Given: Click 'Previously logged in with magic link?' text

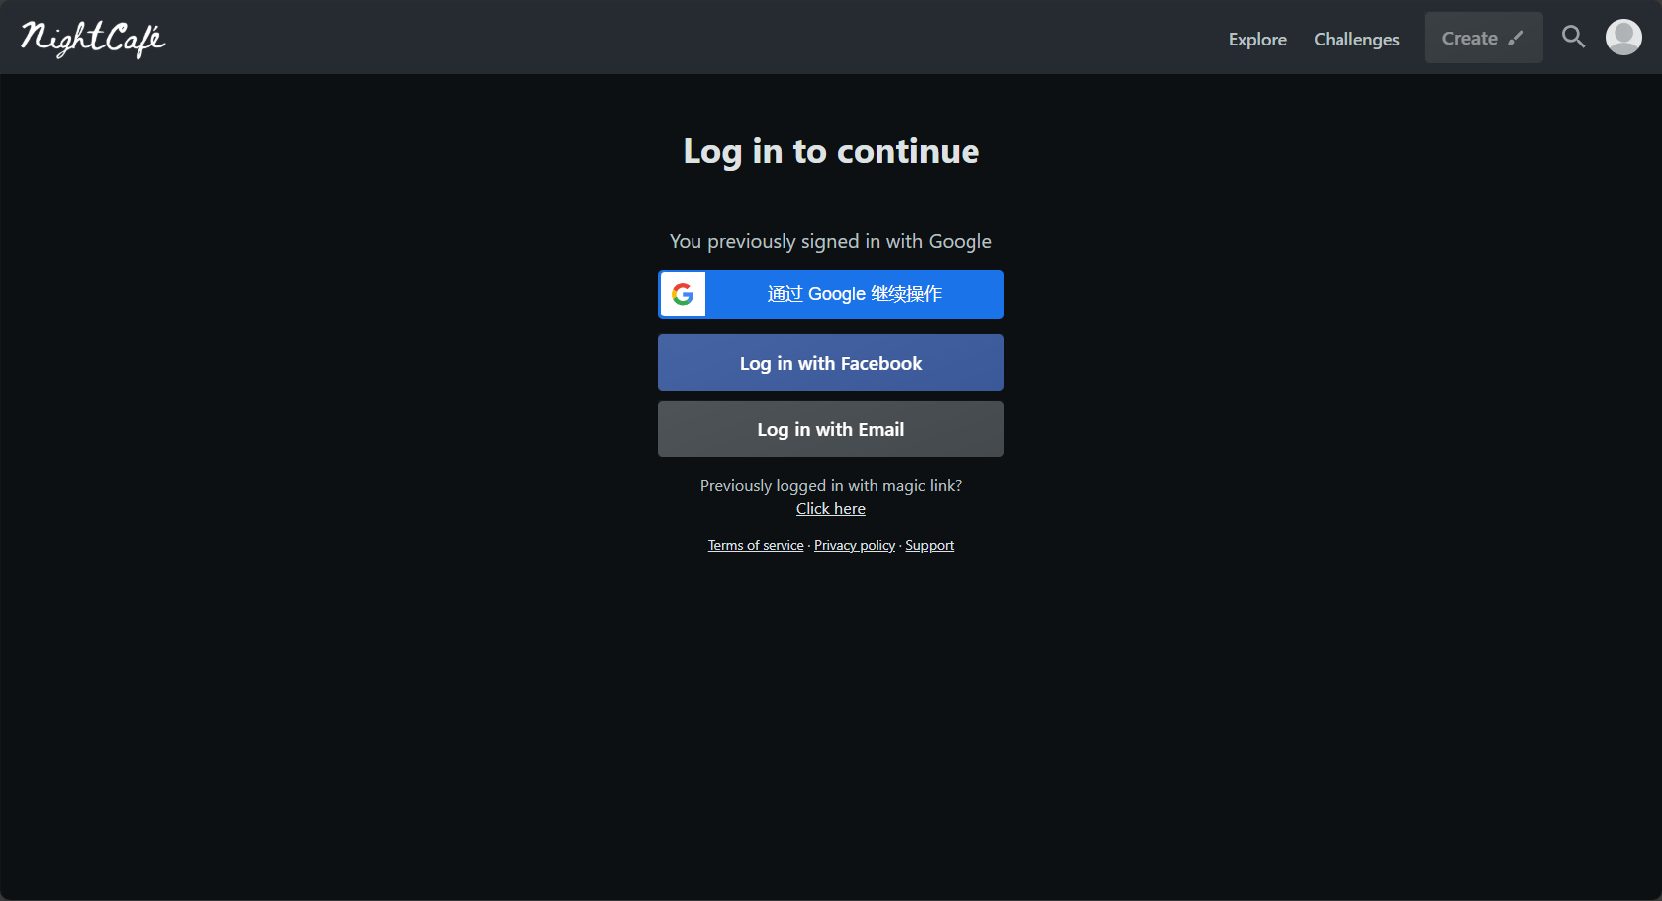Looking at the screenshot, I should click(x=831, y=485).
